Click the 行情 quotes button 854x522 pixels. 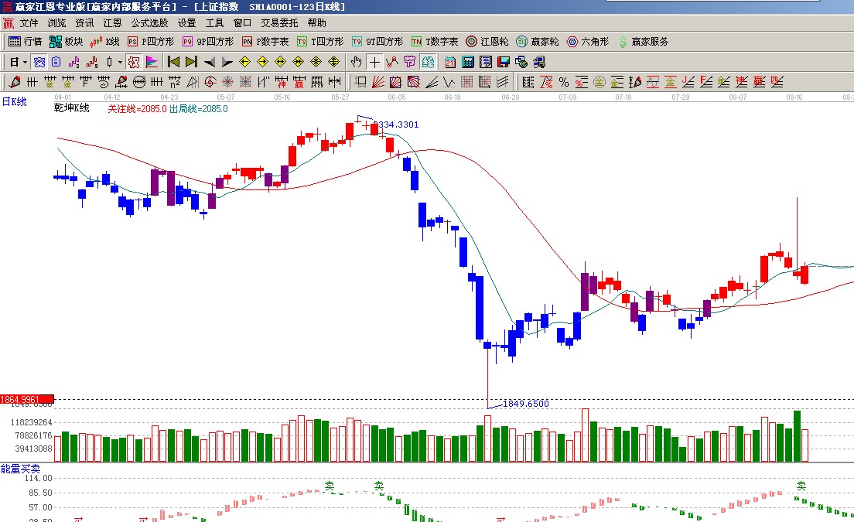point(26,42)
